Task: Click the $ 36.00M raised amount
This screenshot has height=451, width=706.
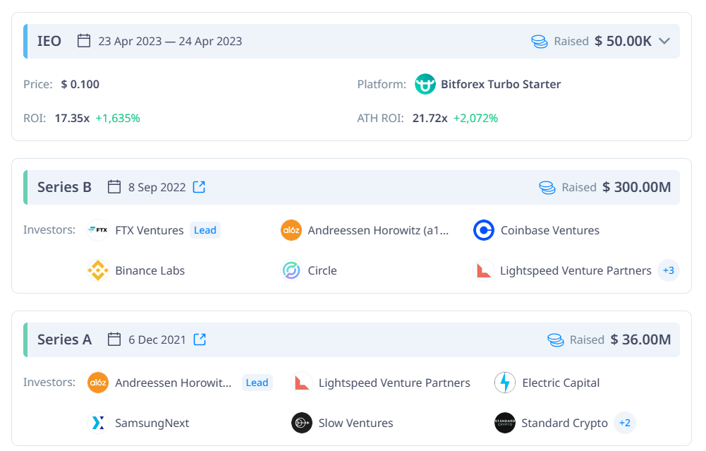Action: (x=640, y=339)
